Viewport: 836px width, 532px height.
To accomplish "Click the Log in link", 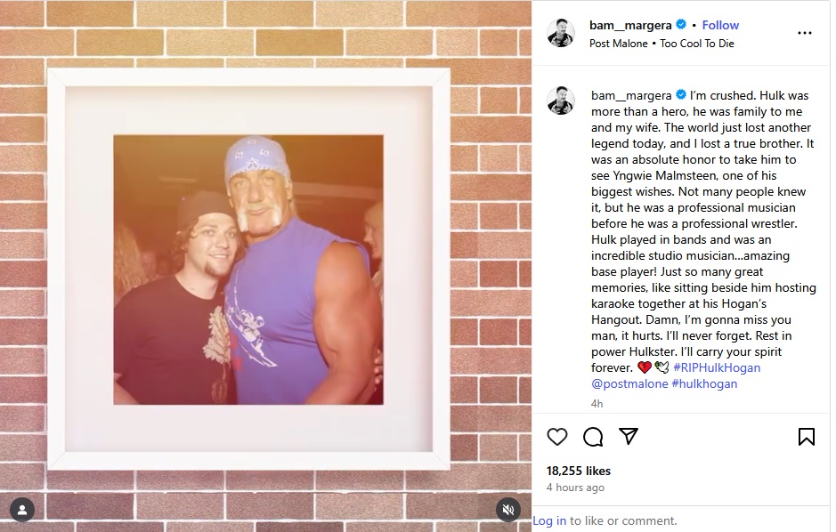I will (x=549, y=520).
